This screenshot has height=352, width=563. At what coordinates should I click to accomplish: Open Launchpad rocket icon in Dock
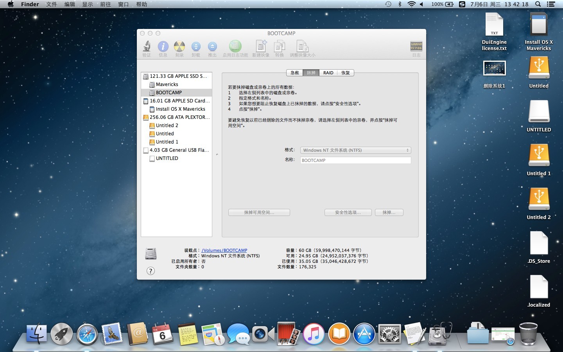[61, 334]
